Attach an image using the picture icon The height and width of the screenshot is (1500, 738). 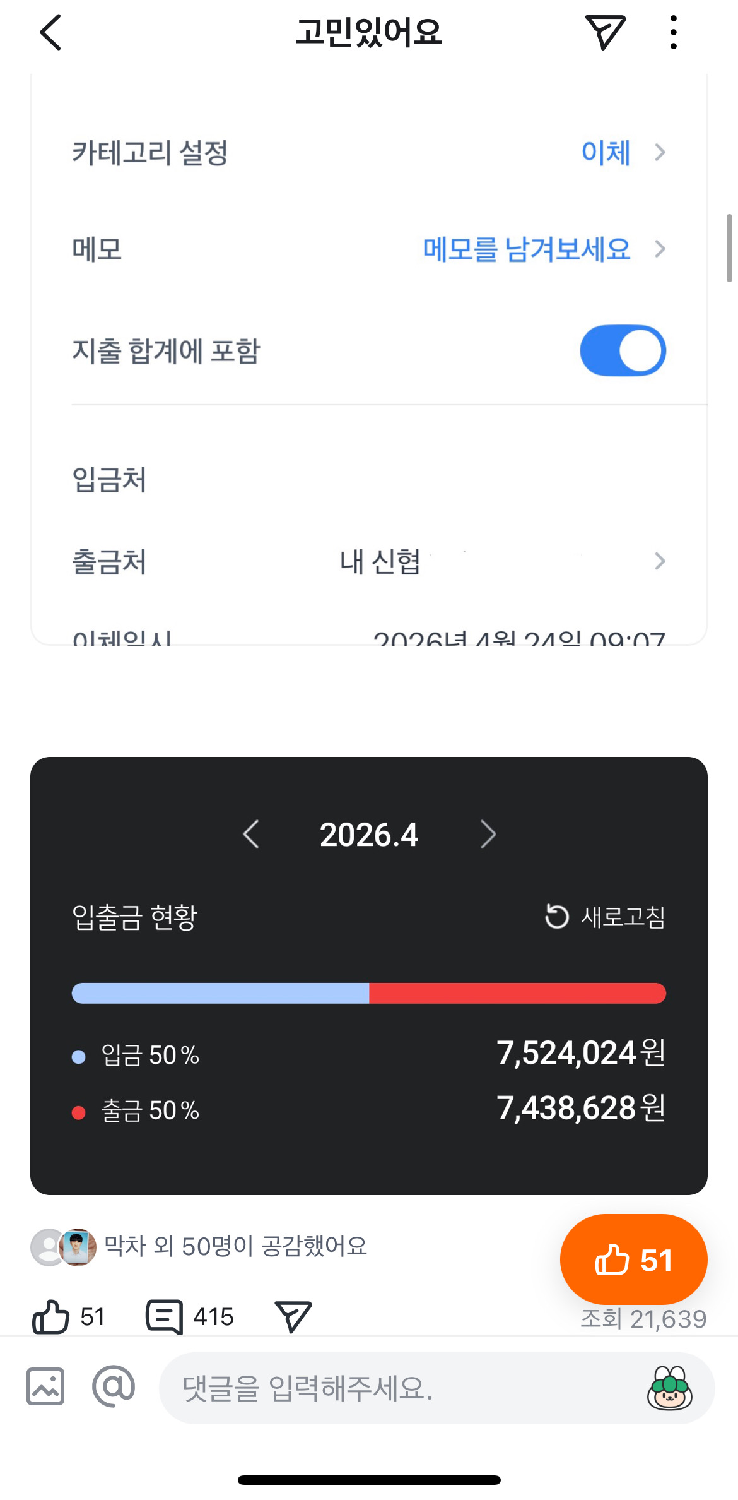coord(45,1387)
